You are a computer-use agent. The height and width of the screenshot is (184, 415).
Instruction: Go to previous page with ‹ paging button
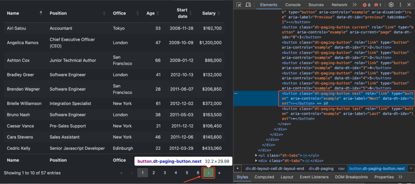pos(132,173)
